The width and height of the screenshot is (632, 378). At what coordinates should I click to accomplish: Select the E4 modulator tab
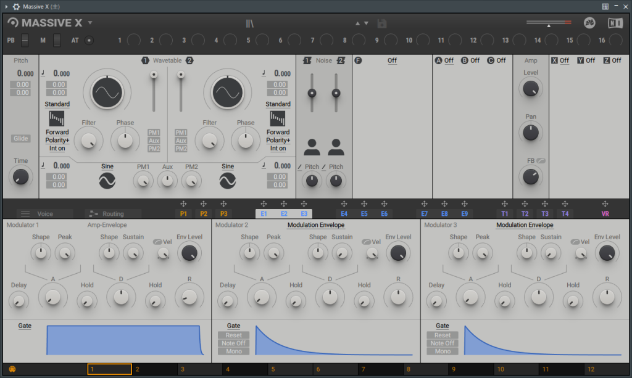click(x=344, y=214)
